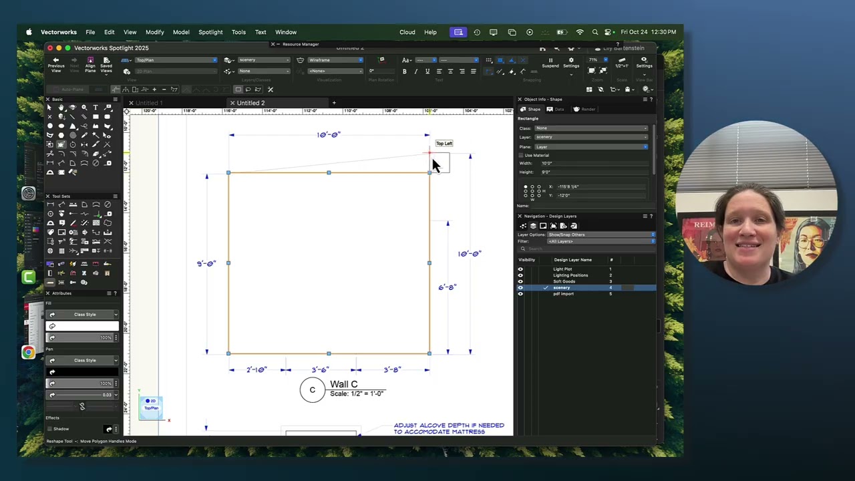This screenshot has height=481, width=855.
Task: Add a new document tab
Action: pyautogui.click(x=334, y=103)
